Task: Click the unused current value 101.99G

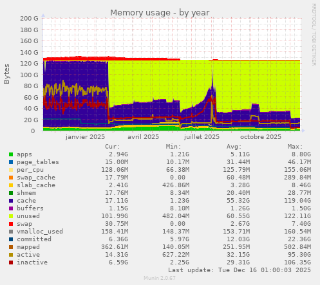Action: [x=115, y=216]
